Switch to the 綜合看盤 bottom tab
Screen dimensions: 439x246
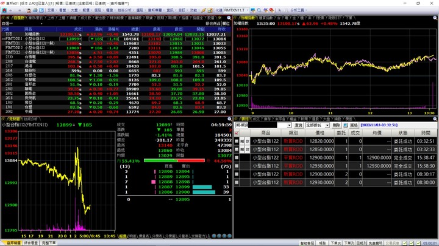(x=31, y=243)
